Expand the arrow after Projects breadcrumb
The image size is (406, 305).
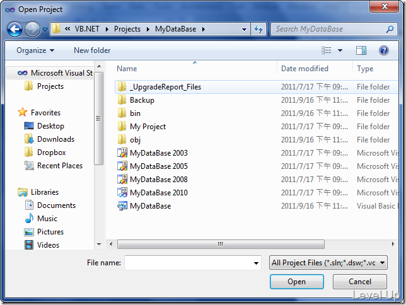pos(148,29)
